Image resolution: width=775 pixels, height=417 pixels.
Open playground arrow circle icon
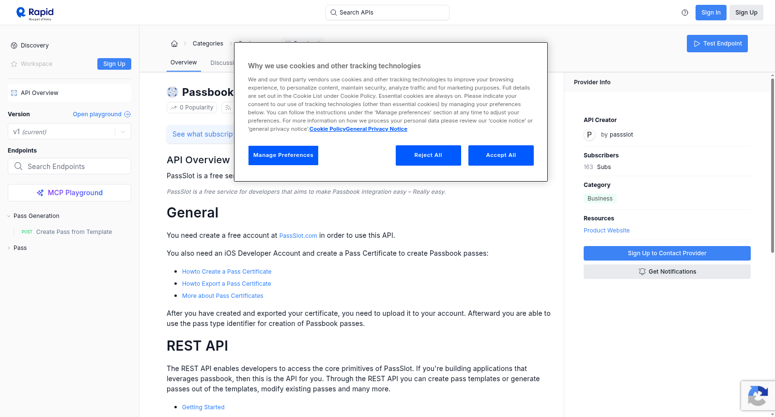pos(127,114)
